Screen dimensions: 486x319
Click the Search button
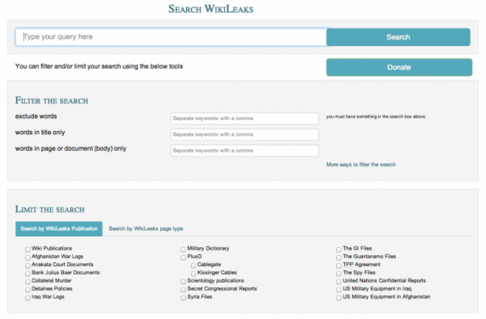[399, 37]
